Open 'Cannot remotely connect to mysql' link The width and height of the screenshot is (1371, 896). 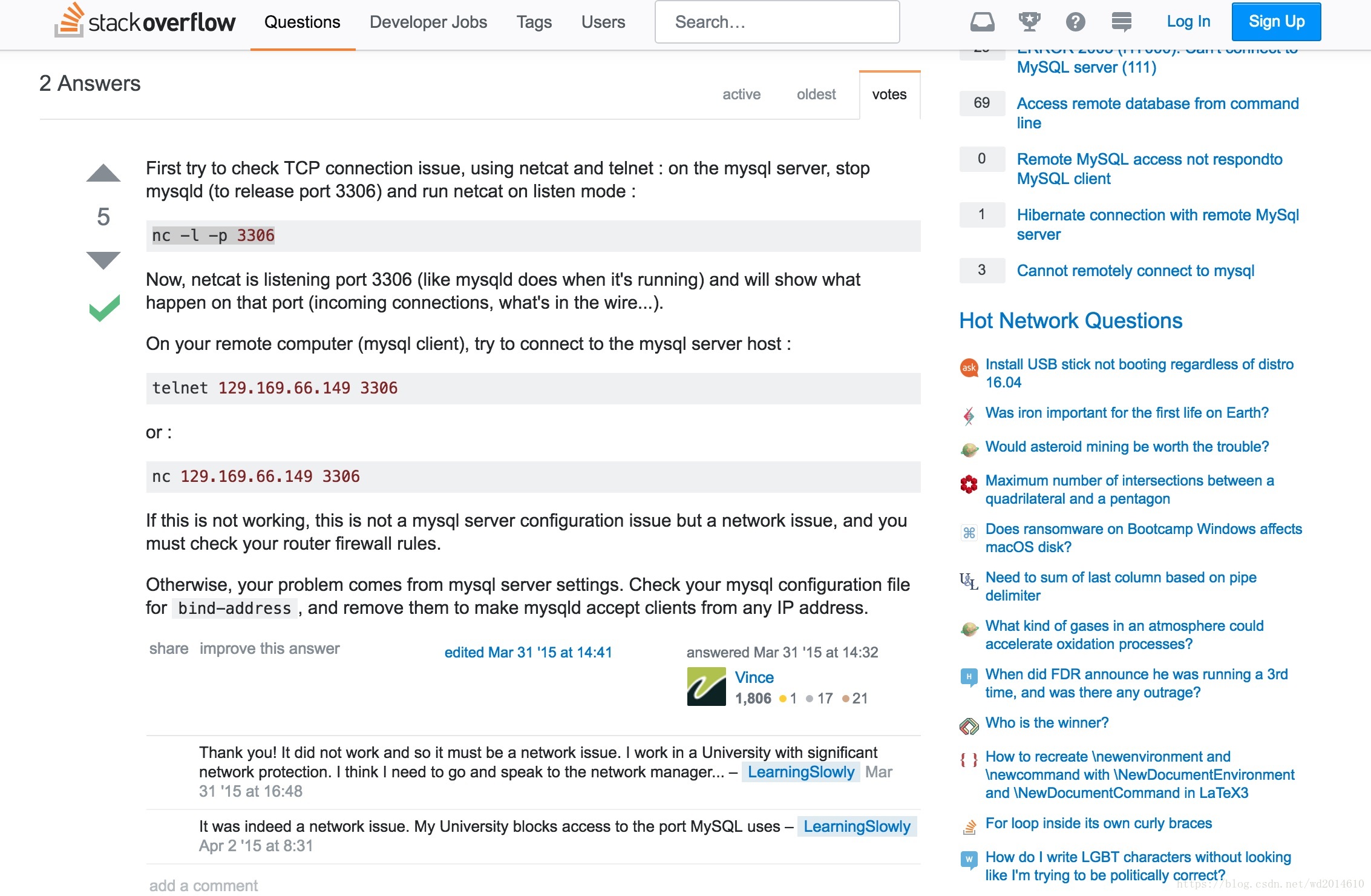(1135, 271)
